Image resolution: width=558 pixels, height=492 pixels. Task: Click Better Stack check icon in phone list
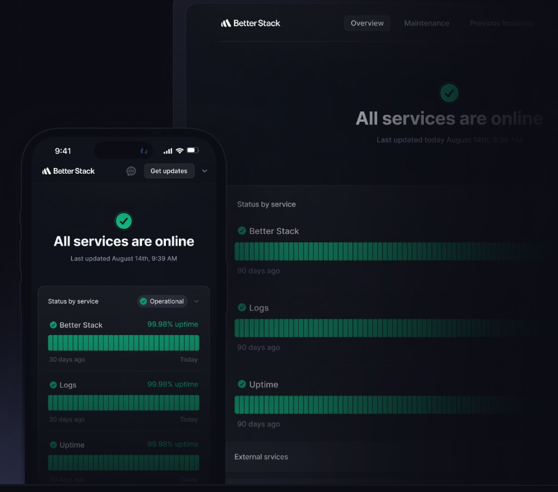(53, 325)
